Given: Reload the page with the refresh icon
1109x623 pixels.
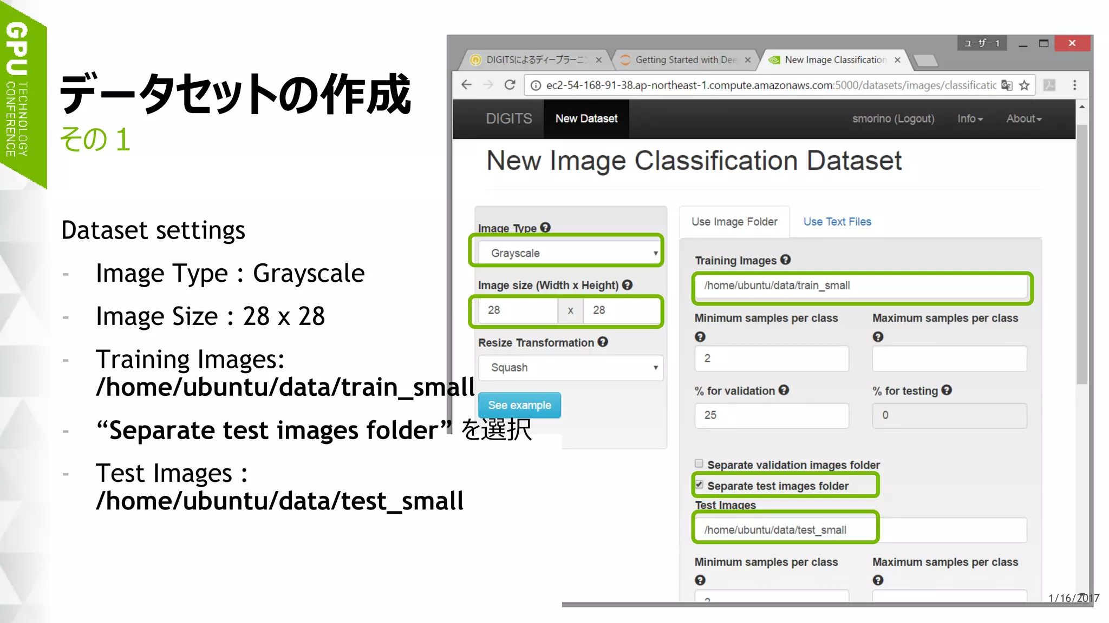Looking at the screenshot, I should (510, 85).
